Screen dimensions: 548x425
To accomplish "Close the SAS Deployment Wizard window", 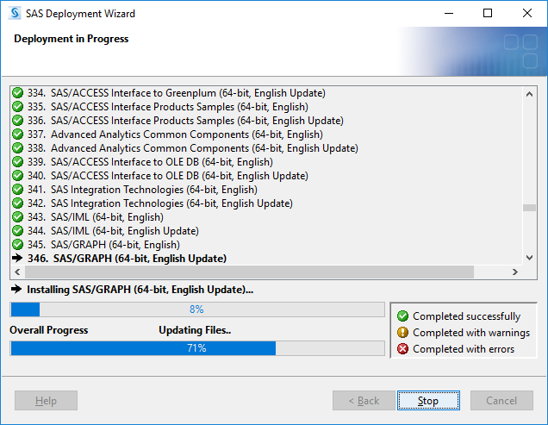I will (x=527, y=13).
